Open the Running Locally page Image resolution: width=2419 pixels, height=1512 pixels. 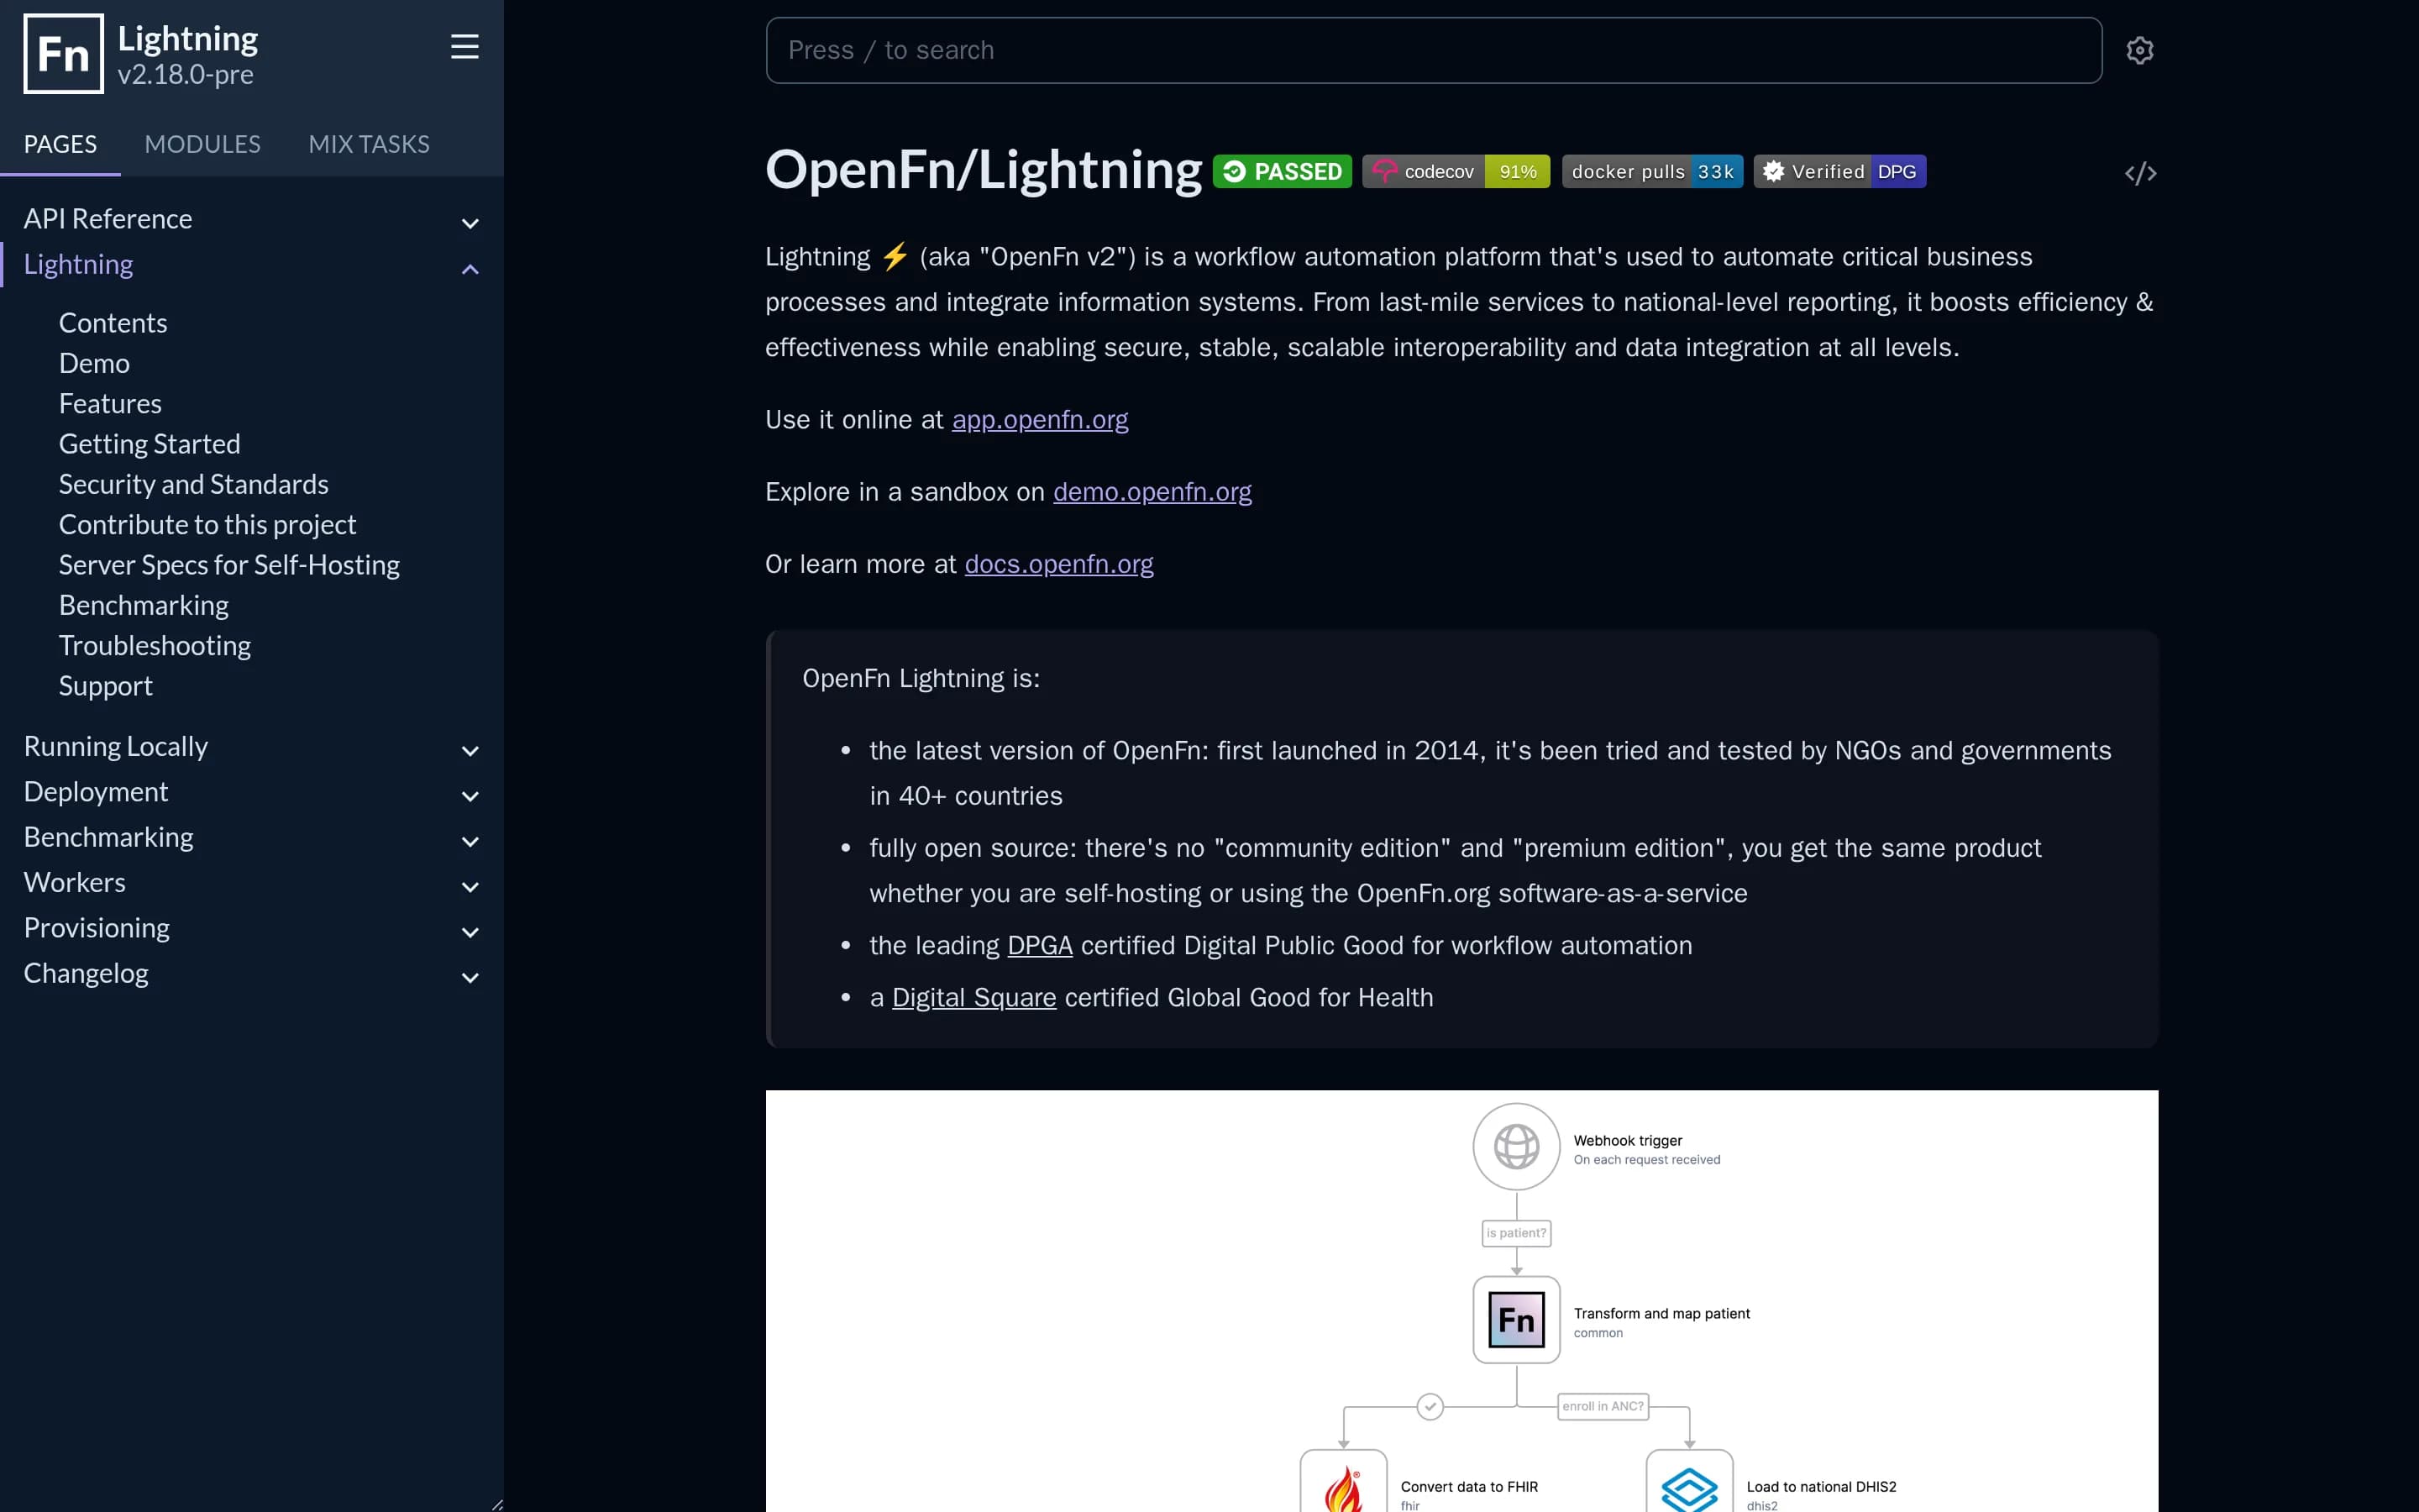[116, 747]
